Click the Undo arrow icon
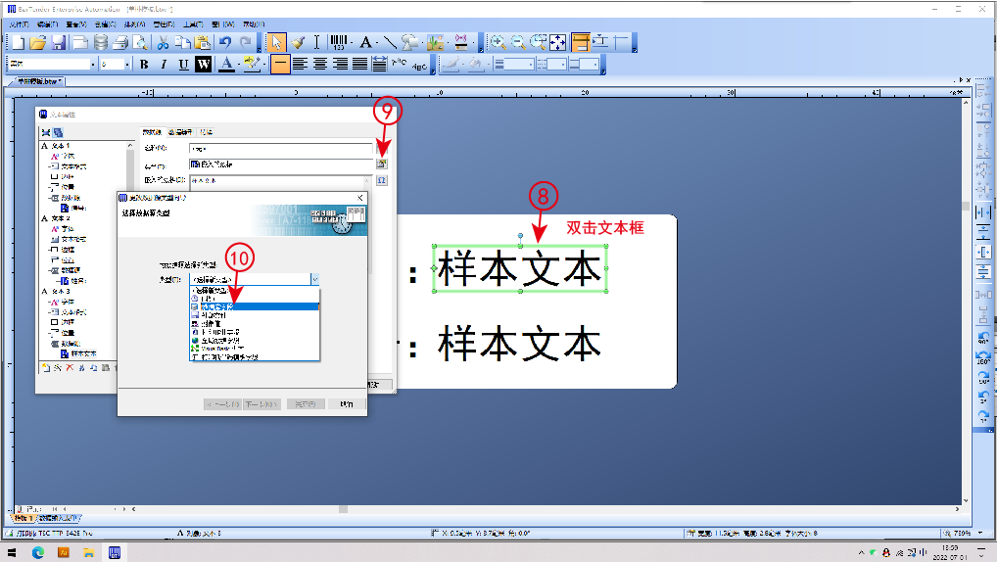 225,42
